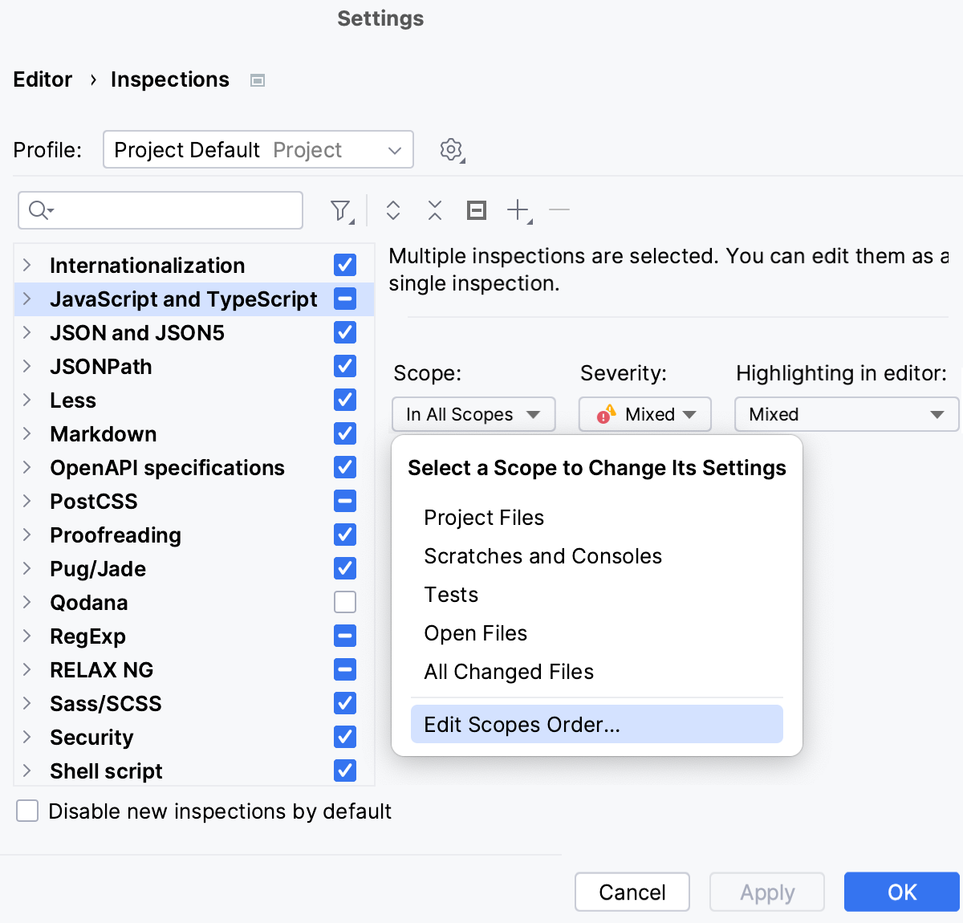Viewport: 963px width, 923px height.
Task: Enable the Qodana inspections checkbox
Action: pos(345,602)
